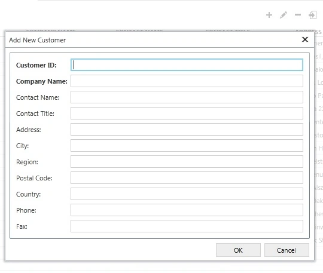The height and width of the screenshot is (273, 323).
Task: Close the Add New Customer dialog
Action: click(305, 39)
